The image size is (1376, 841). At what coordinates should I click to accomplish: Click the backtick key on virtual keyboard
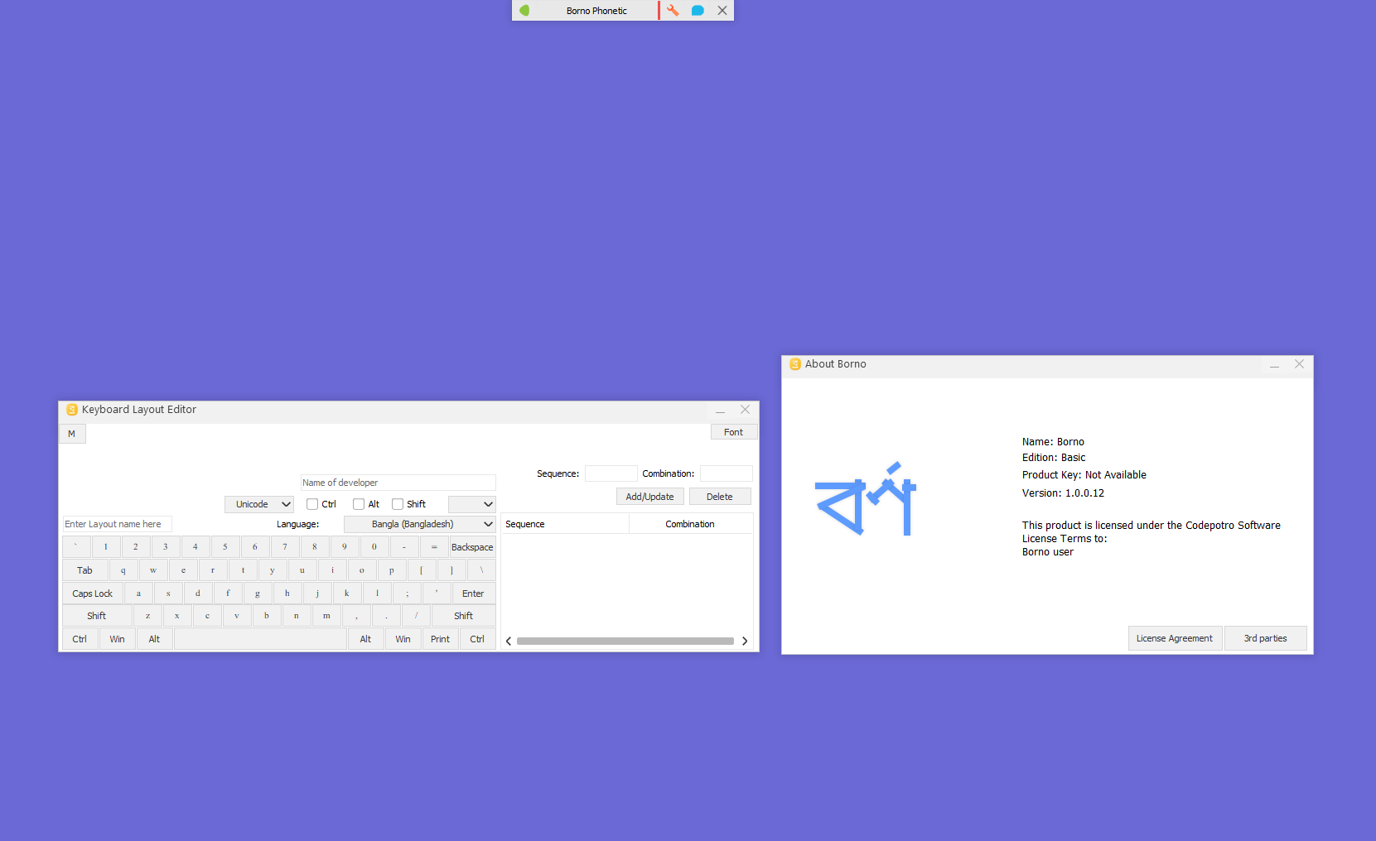point(76,547)
